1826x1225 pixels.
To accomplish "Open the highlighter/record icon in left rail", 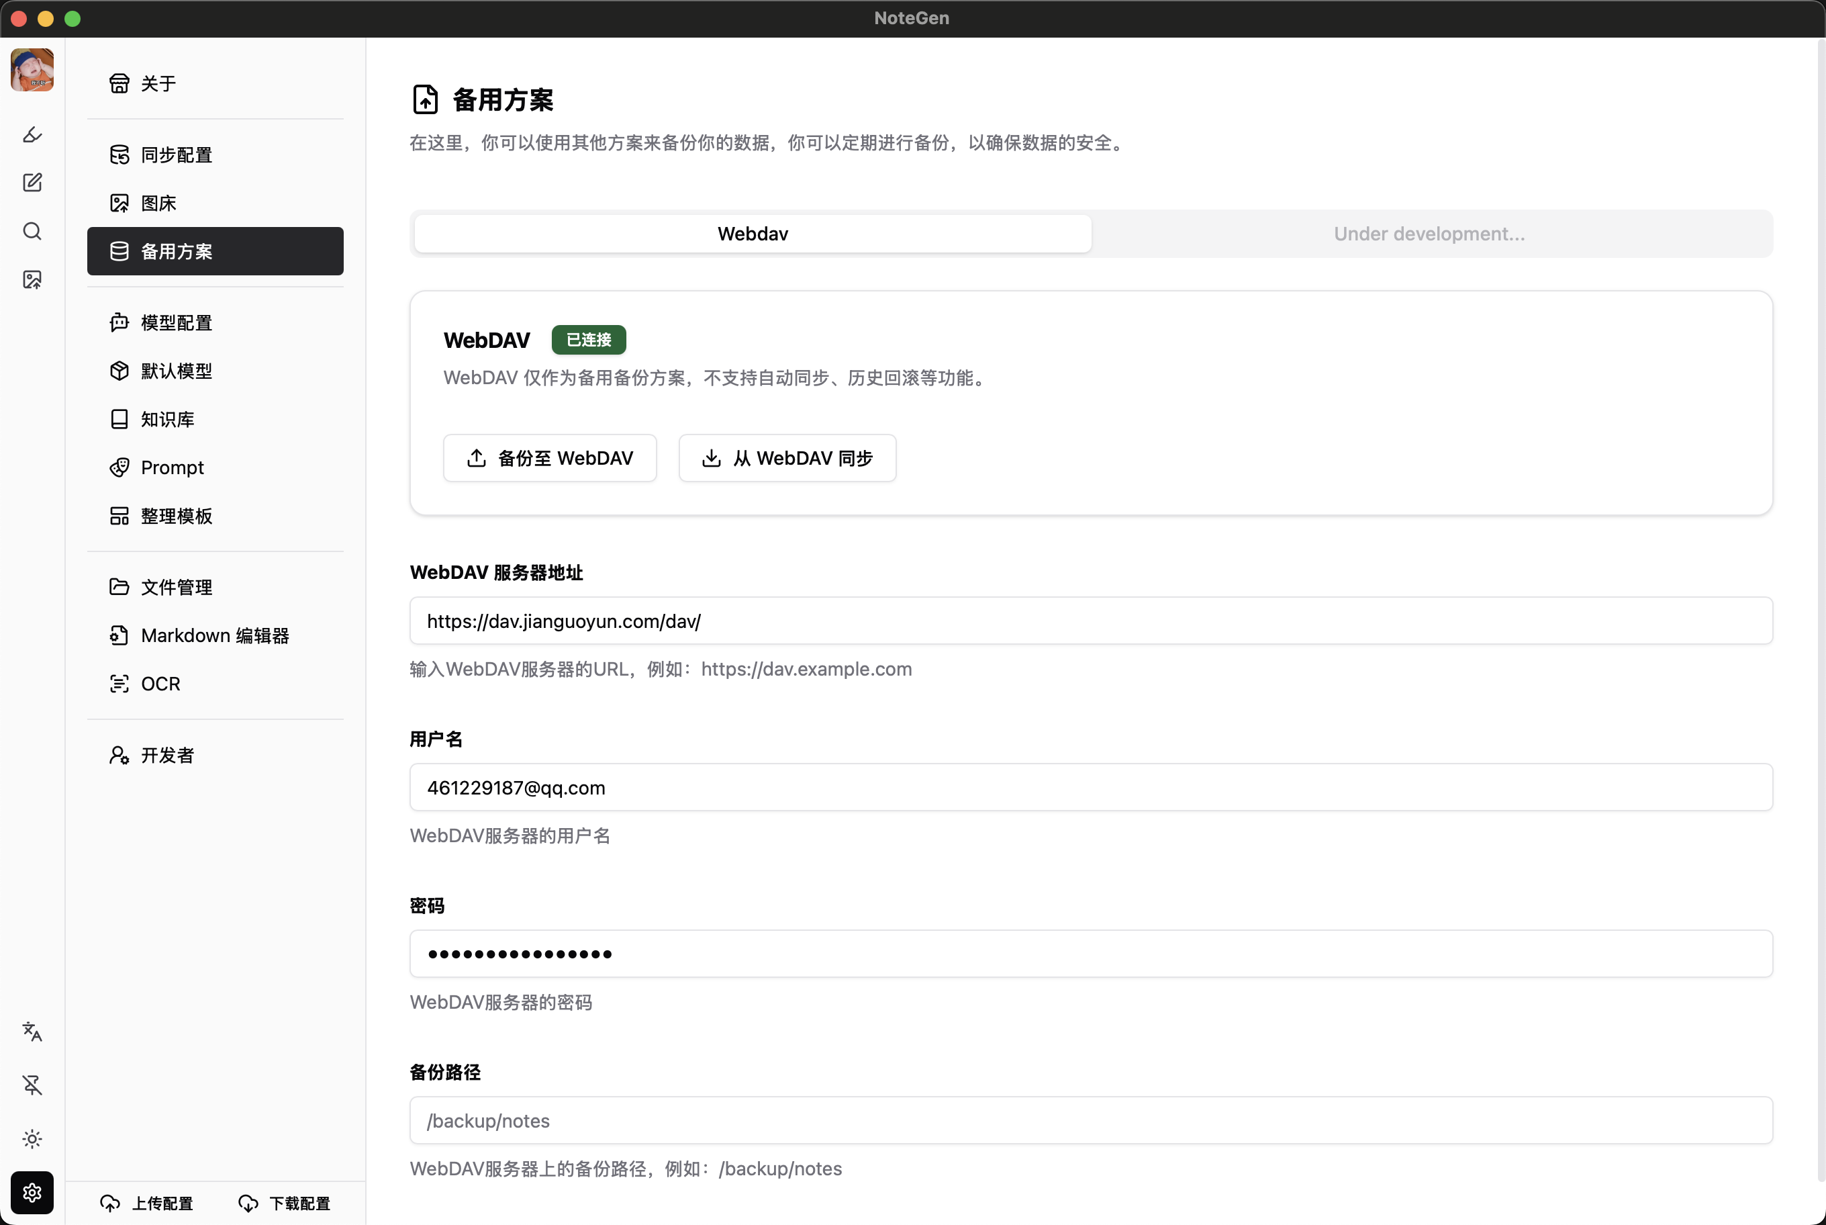I will tap(32, 134).
